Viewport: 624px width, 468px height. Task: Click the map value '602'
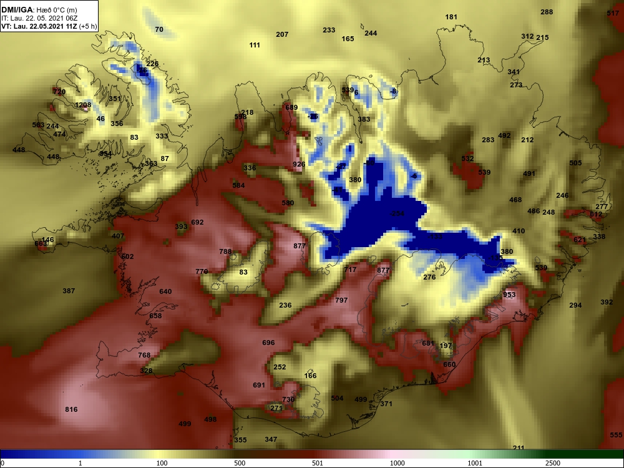(127, 256)
